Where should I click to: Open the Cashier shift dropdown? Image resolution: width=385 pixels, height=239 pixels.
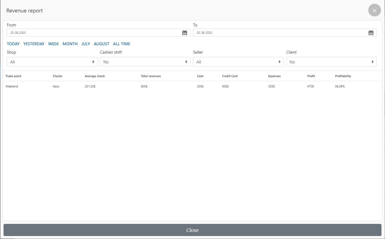(145, 62)
